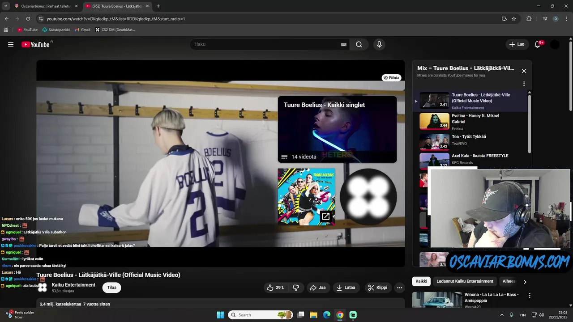Open install/cast icon in address bar
Image resolution: width=573 pixels, height=322 pixels.
504,19
